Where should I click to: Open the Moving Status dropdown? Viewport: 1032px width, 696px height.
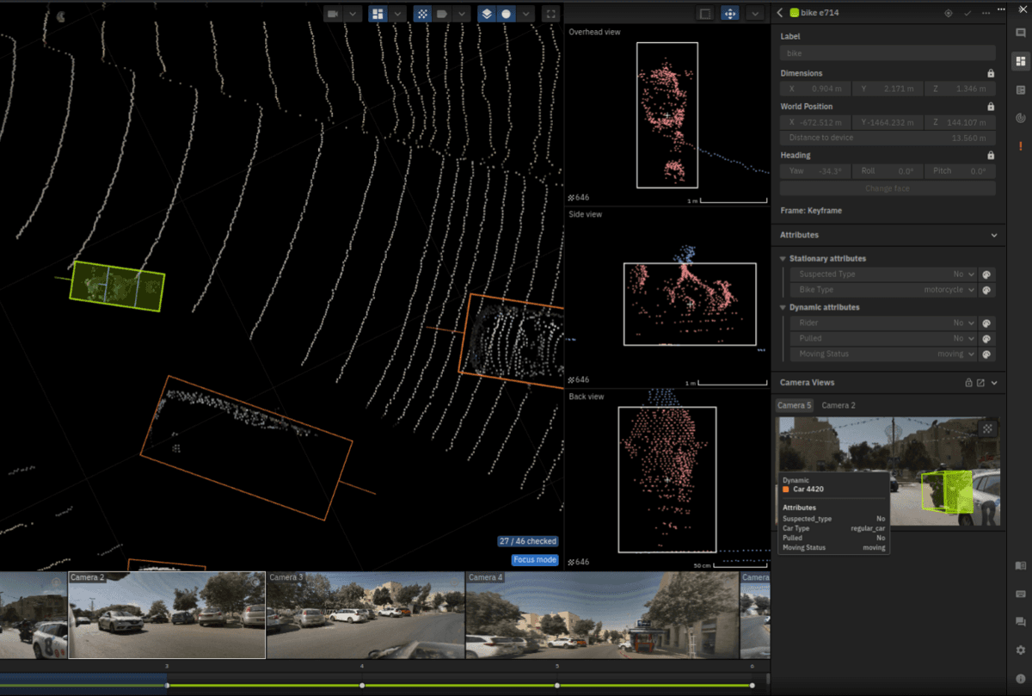[x=883, y=354]
